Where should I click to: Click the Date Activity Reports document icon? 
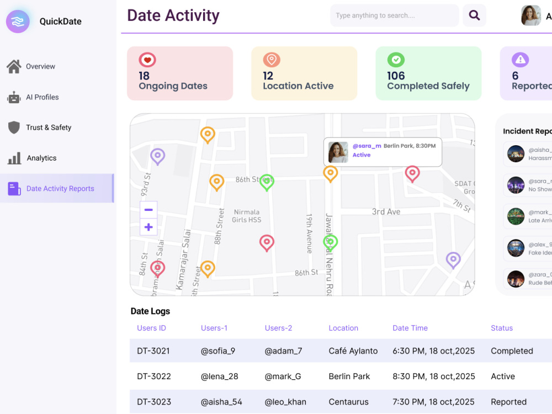[x=14, y=188]
